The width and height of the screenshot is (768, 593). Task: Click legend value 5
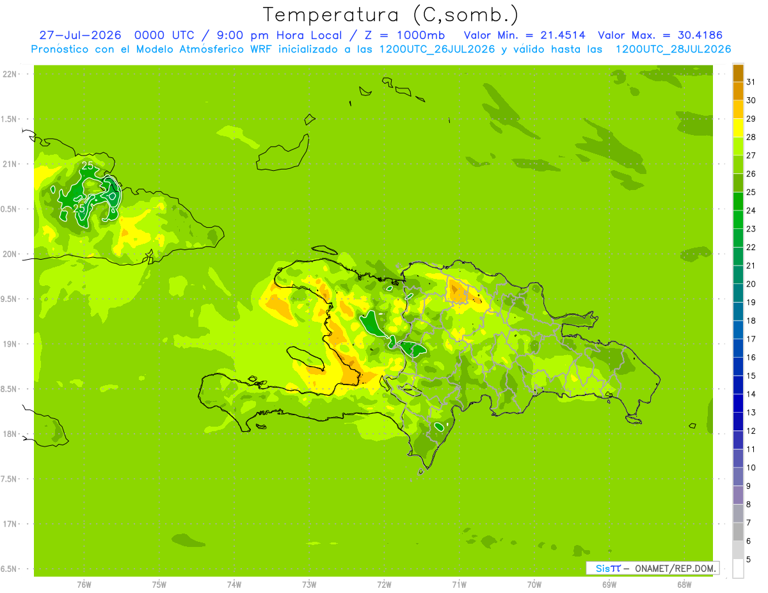point(749,559)
